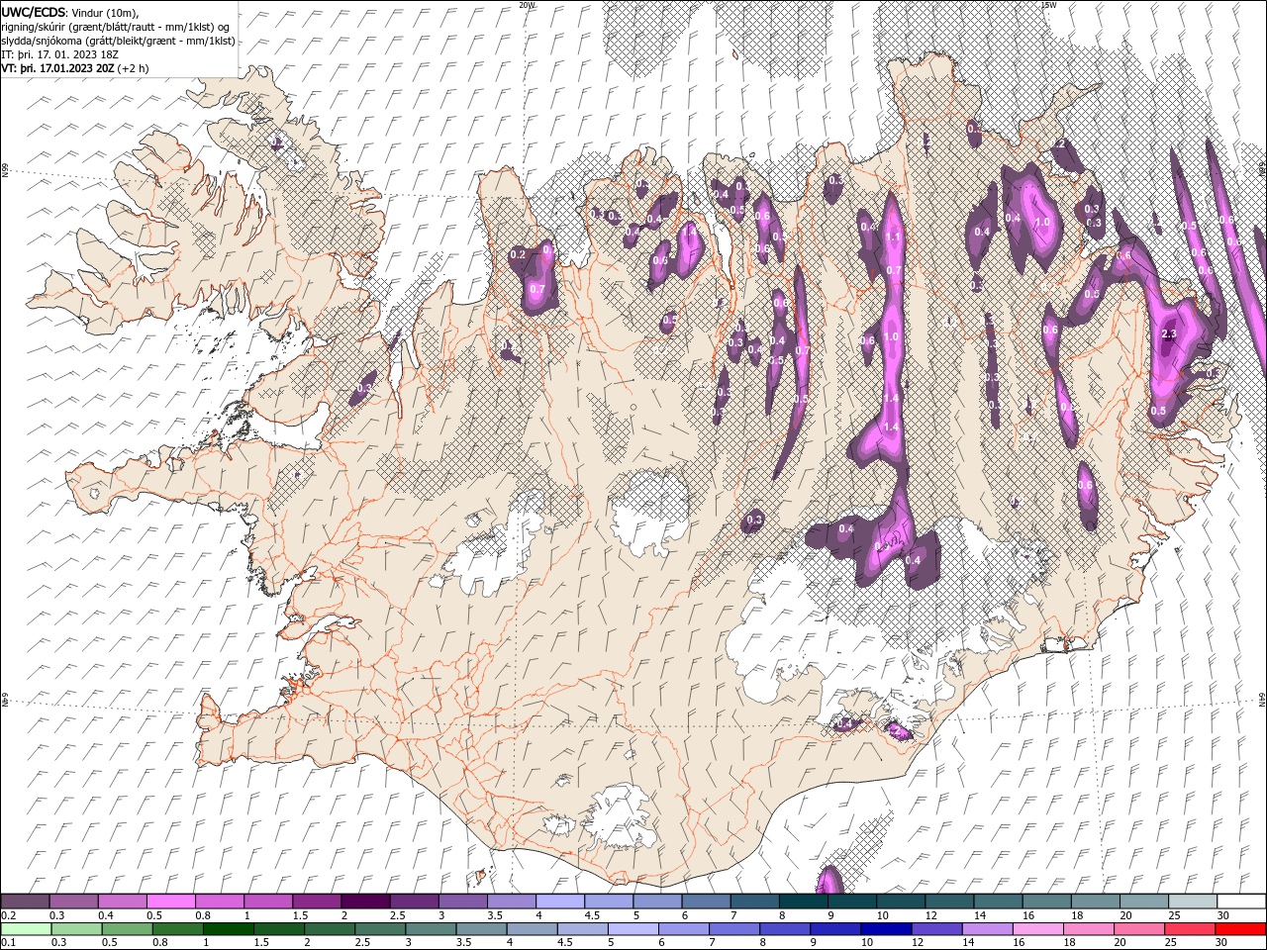Select the 25–30 red-pink lower-scale swatch

[1193, 929]
